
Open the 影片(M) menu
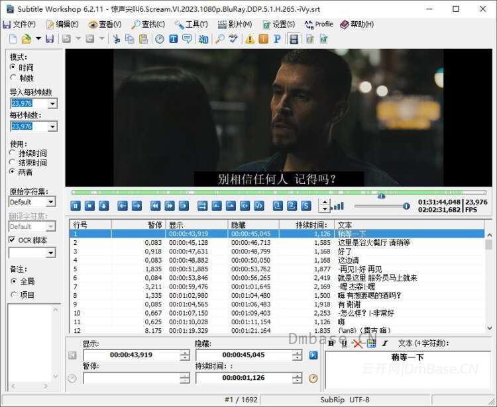(235, 24)
